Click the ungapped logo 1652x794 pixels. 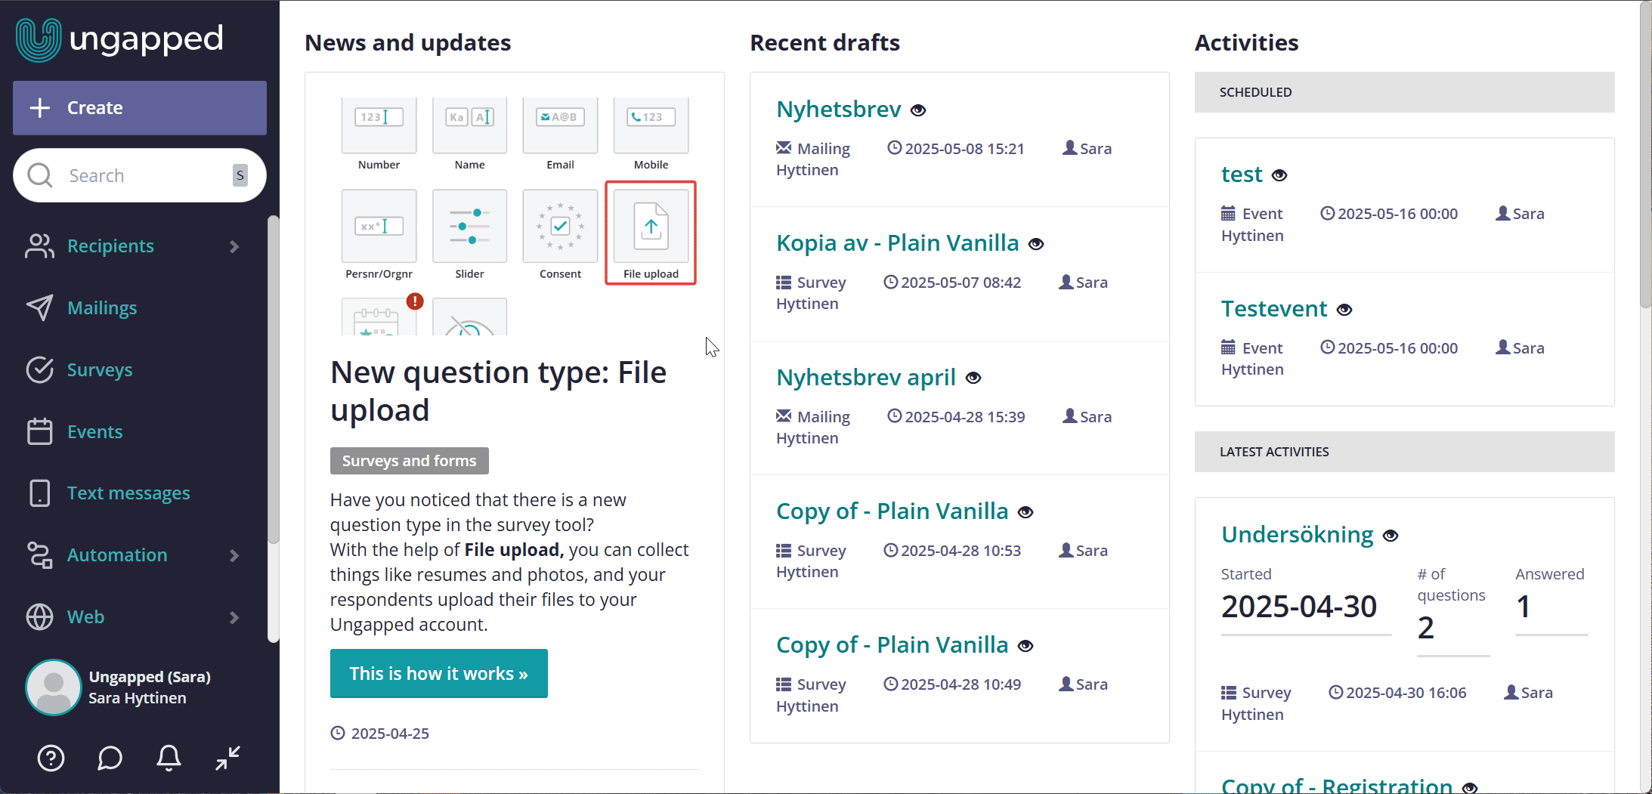[x=119, y=39]
